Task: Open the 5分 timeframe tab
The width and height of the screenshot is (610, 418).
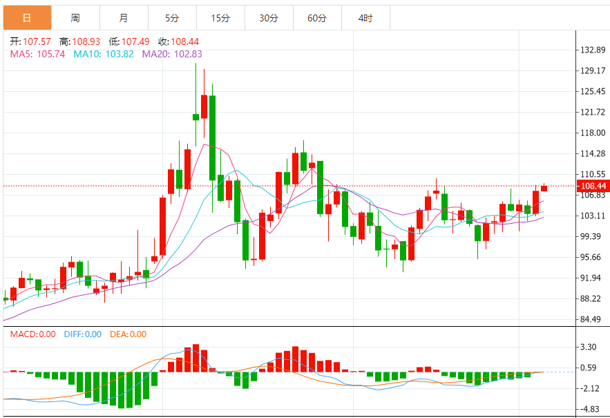Action: click(172, 18)
